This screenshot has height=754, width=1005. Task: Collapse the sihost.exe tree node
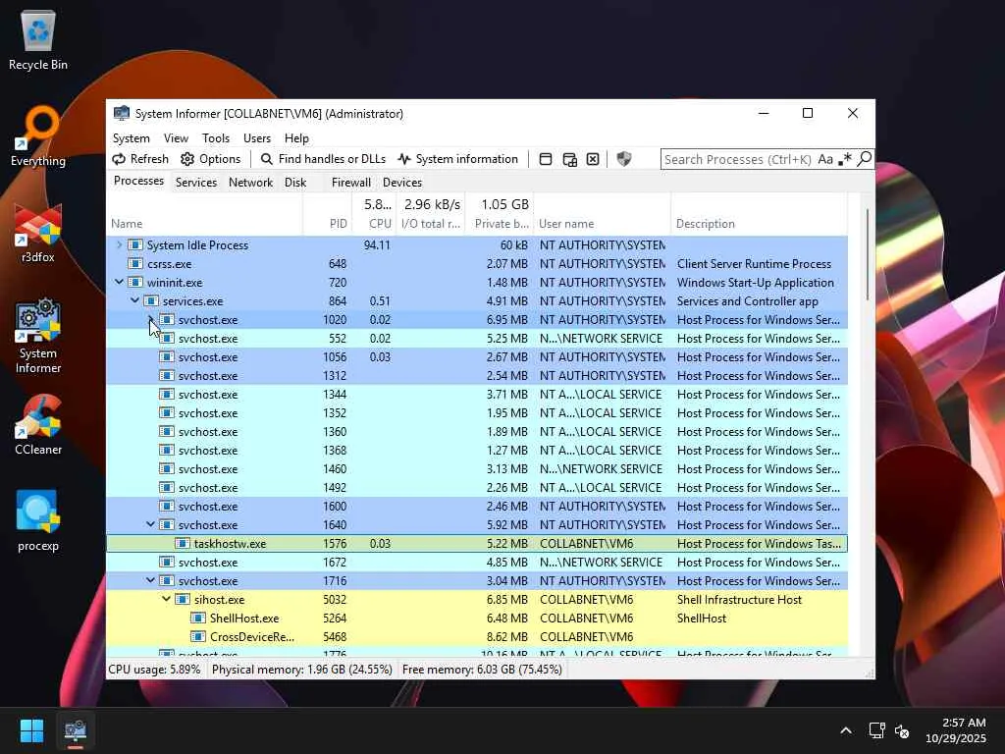point(166,599)
